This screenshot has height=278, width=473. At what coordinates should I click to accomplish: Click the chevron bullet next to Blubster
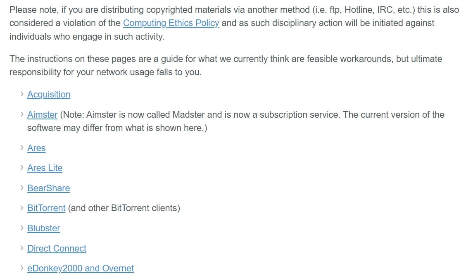(22, 228)
